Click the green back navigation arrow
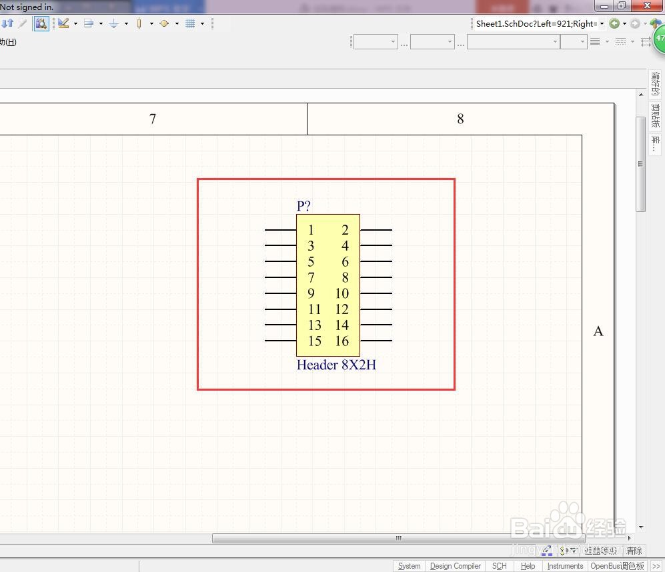Viewport: 665px width, 572px height. (614, 24)
